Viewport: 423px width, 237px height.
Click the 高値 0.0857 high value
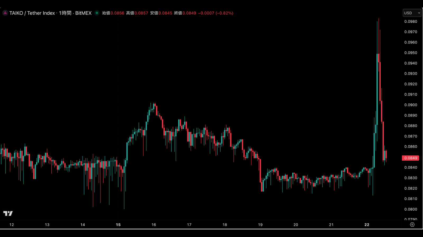pos(137,13)
